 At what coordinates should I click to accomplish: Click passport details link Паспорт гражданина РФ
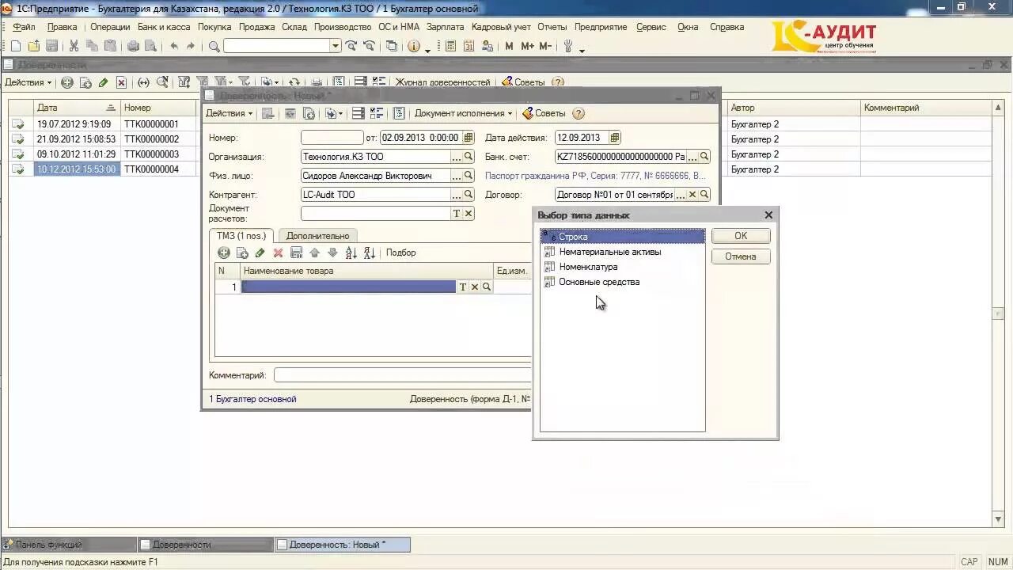pyautogui.click(x=595, y=176)
